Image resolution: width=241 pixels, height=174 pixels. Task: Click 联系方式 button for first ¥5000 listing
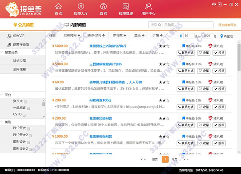pos(186,53)
